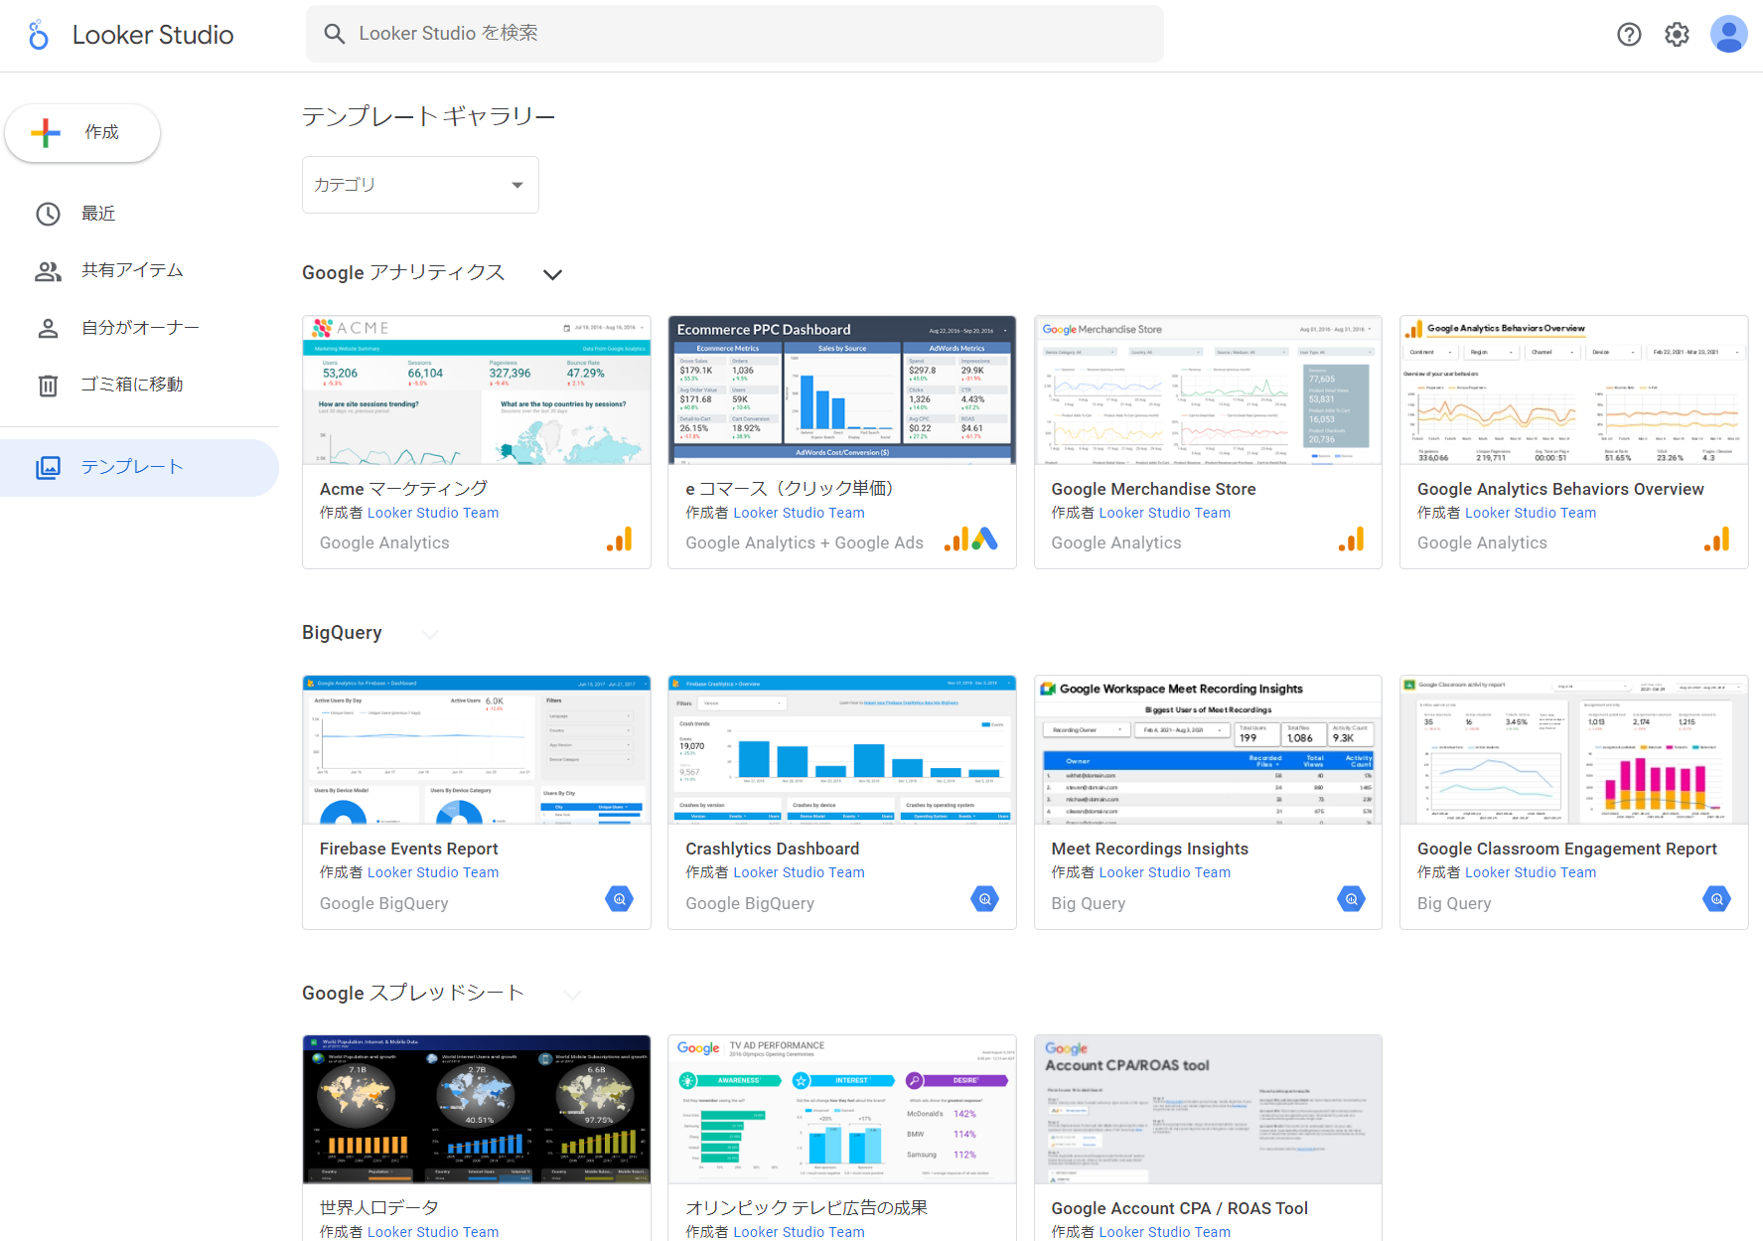Click the colorful plus icon in 作成
This screenshot has height=1241, width=1763.
point(46,133)
